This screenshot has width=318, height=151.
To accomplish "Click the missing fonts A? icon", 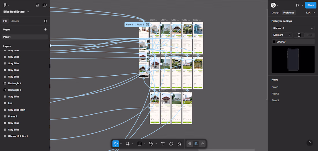I will tap(37, 5).
